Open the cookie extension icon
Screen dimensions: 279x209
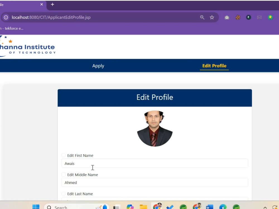pos(237,17)
